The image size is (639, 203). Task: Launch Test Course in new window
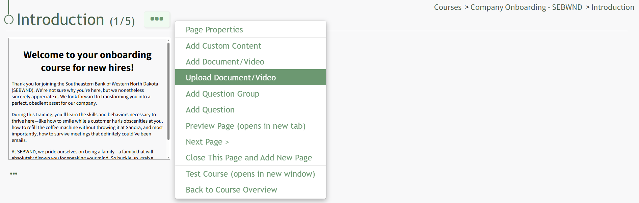(x=250, y=174)
